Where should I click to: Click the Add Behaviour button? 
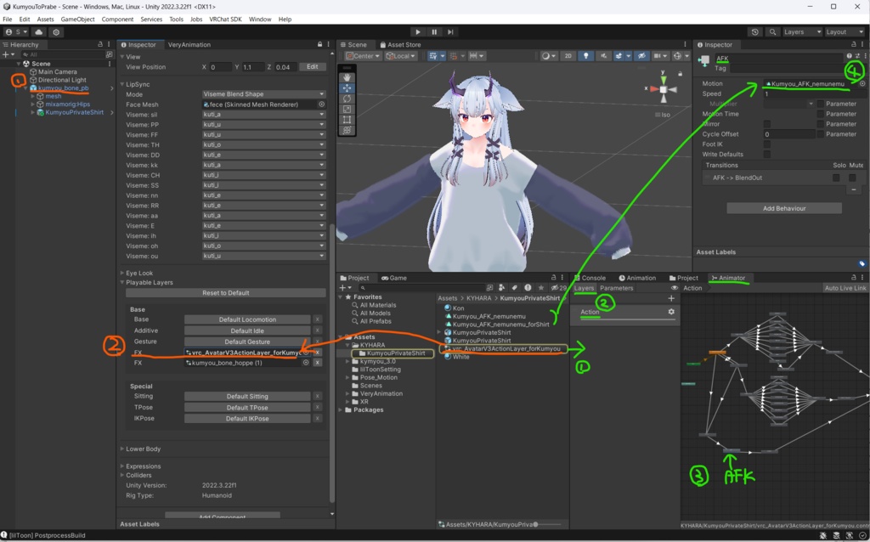784,208
